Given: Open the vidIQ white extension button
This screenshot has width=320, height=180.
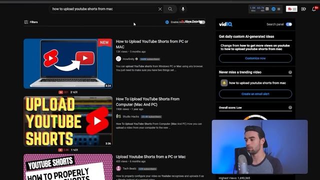Looking at the screenshot, I should coord(291,9).
